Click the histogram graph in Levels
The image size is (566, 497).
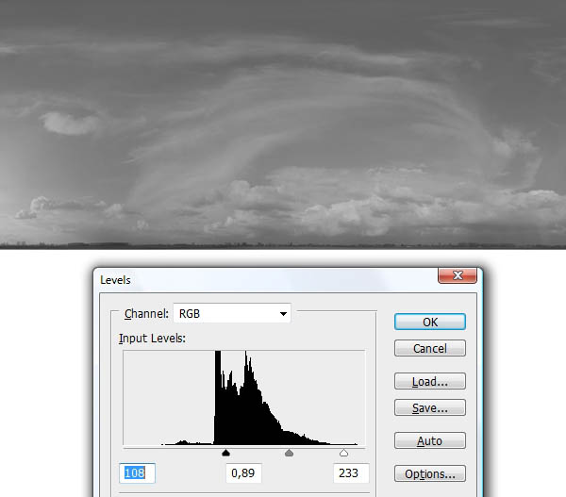[x=244, y=398]
